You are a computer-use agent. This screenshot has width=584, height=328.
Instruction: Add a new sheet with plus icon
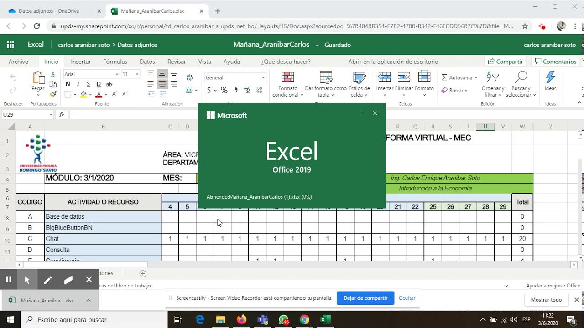(143, 273)
